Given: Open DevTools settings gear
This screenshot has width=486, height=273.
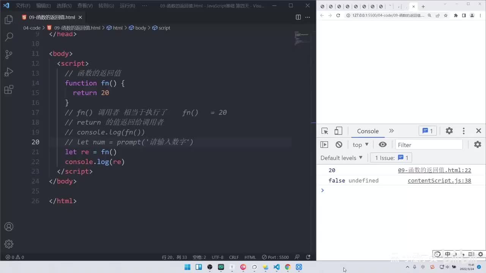Looking at the screenshot, I should click(x=449, y=131).
